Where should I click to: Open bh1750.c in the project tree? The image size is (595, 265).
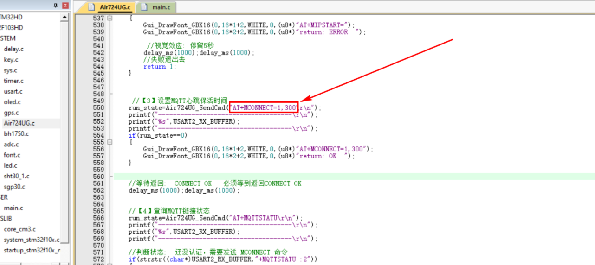16,133
